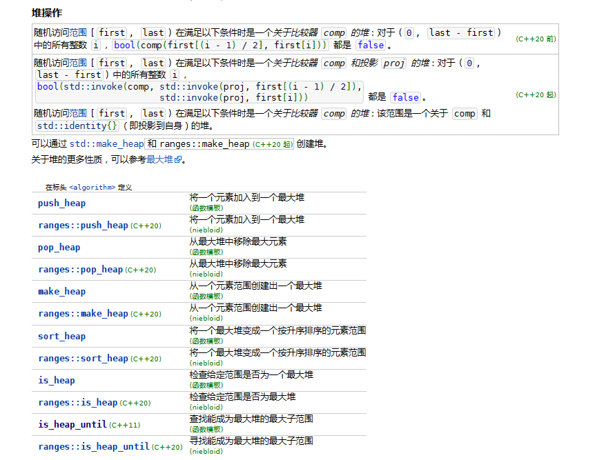Open the push_heap function page
This screenshot has height=460, width=615.
61,203
